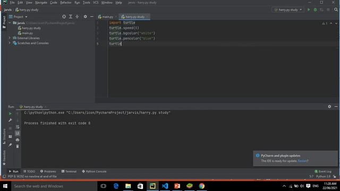The height and width of the screenshot is (191, 340).
Task: Click Python 3.8 interpreter in status bar
Action: (x=323, y=176)
